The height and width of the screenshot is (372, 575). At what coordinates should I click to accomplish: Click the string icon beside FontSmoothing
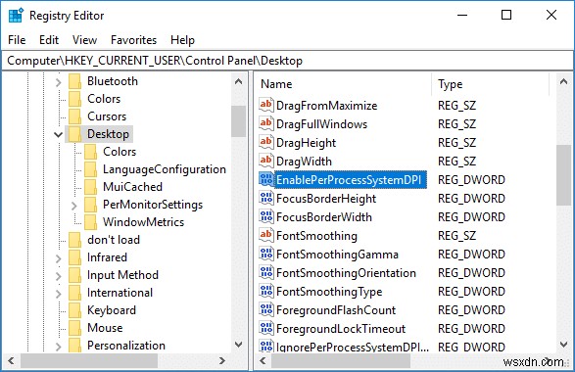tap(266, 235)
